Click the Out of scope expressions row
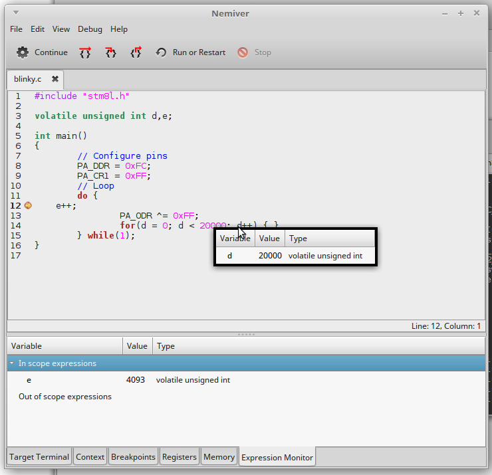Image resolution: width=492 pixels, height=475 pixels. pos(65,397)
